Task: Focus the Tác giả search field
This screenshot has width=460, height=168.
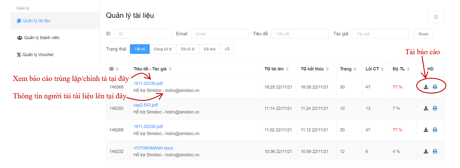Action: pos(380,34)
